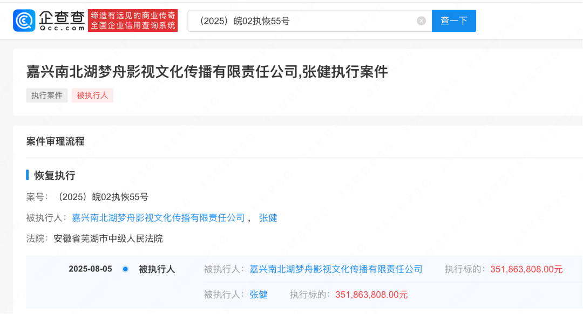
Task: Select the grey 执行案件 tag
Action: 47,95
